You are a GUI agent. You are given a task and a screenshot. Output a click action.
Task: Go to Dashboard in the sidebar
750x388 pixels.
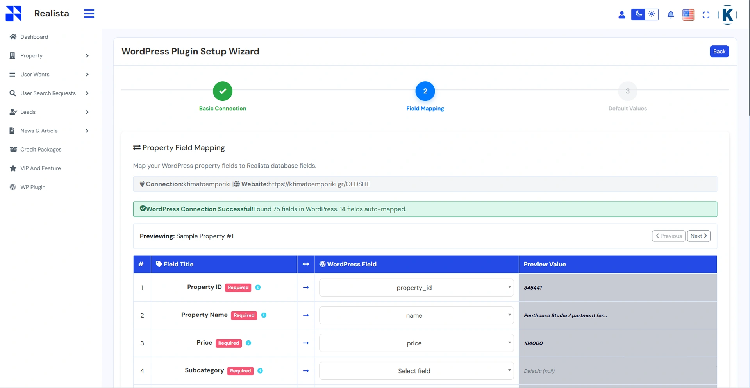tap(34, 37)
